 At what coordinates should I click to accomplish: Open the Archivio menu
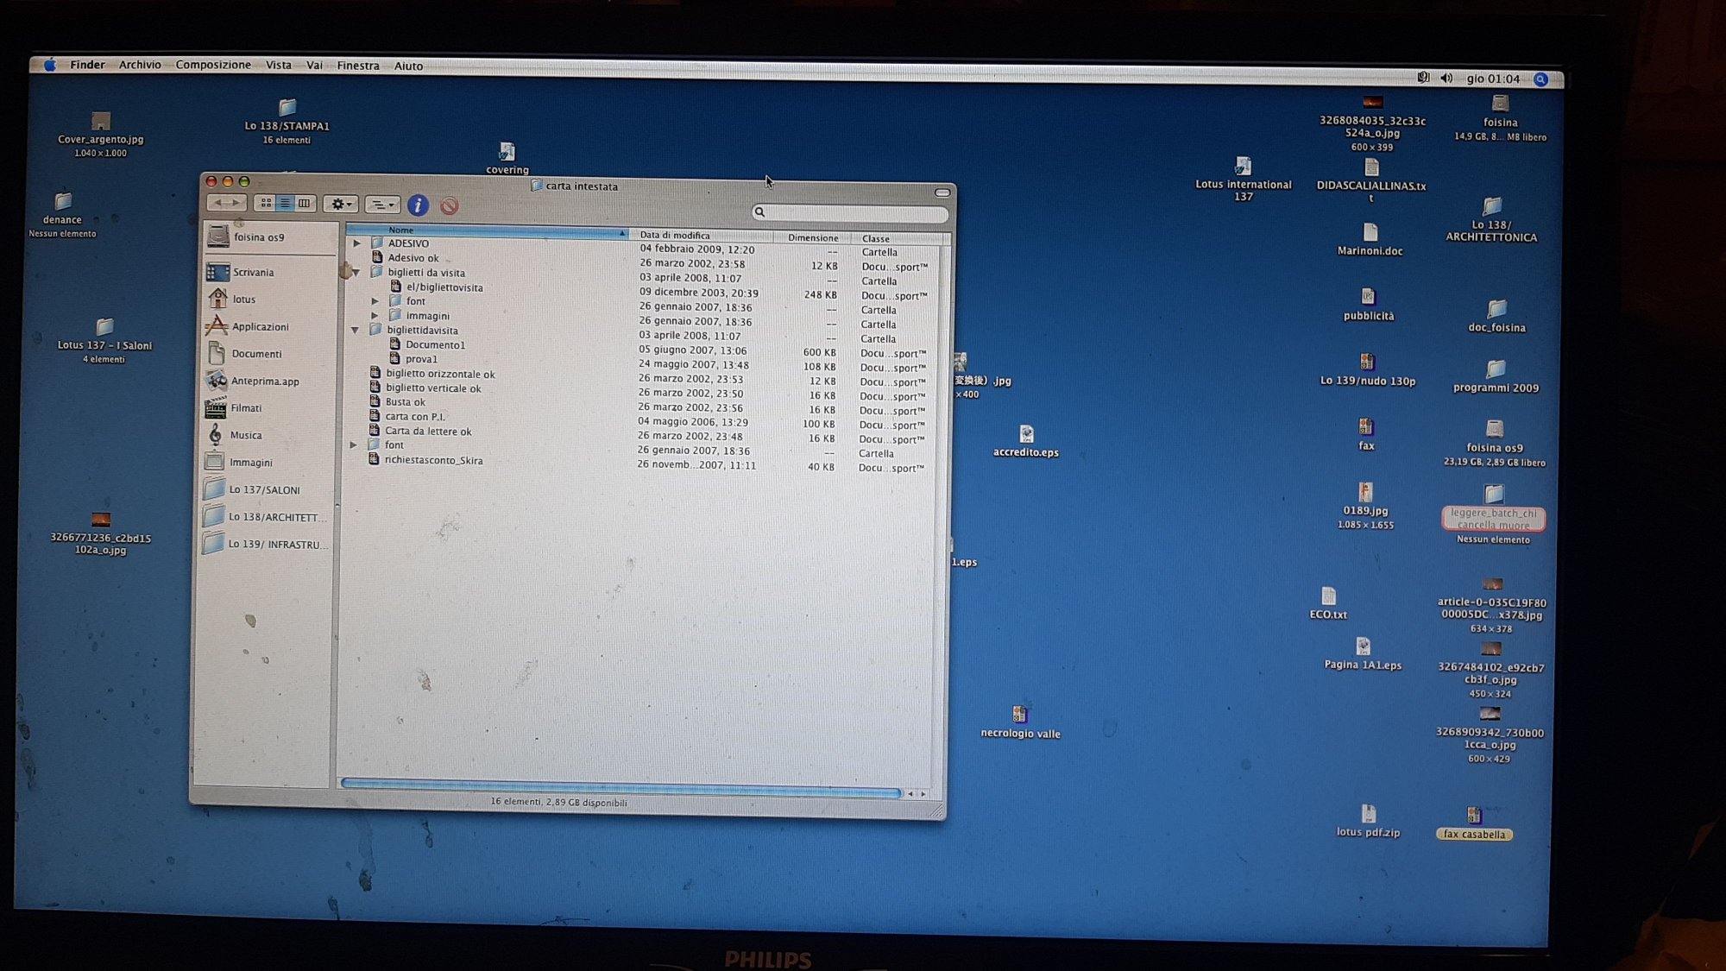[x=140, y=65]
